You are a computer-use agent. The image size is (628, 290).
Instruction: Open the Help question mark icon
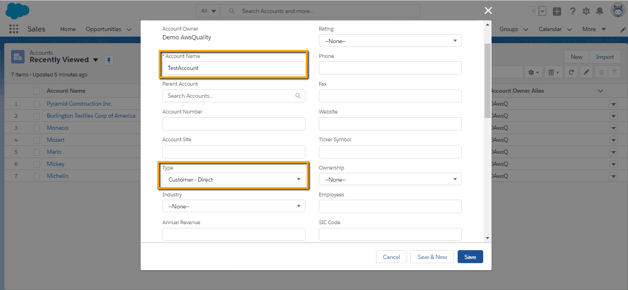click(573, 11)
